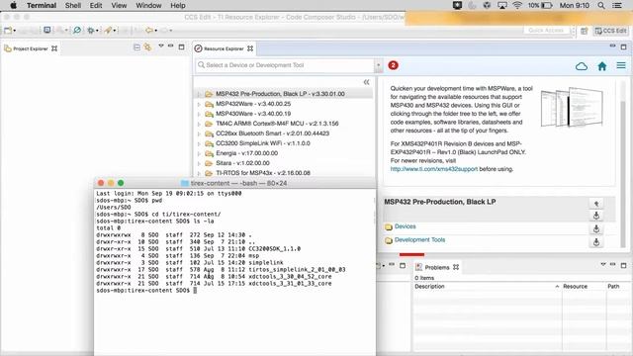Screen dimensions: 633x356
Task: Click the red notification badge showing 2
Action: [393, 65]
